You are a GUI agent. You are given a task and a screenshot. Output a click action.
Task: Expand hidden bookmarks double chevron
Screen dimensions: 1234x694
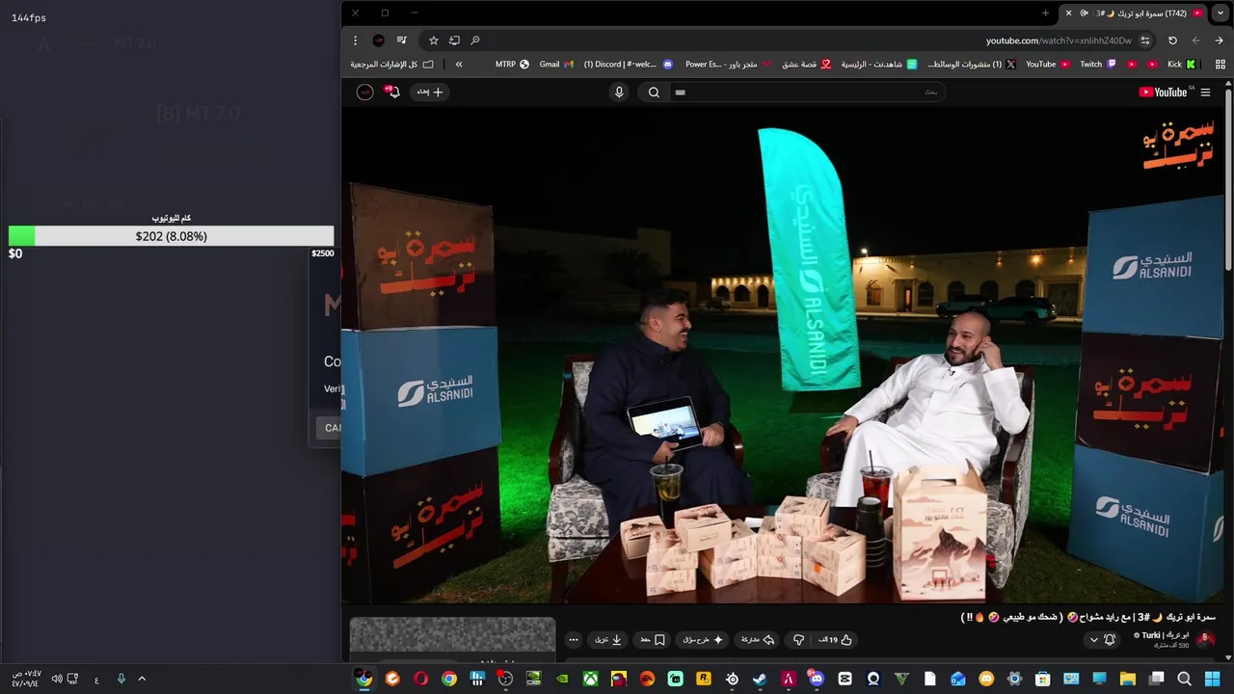click(x=459, y=65)
